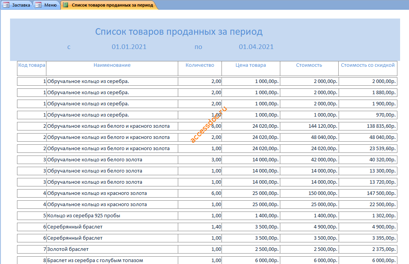
Task: Click the start date 01.01.2021
Action: [129, 47]
